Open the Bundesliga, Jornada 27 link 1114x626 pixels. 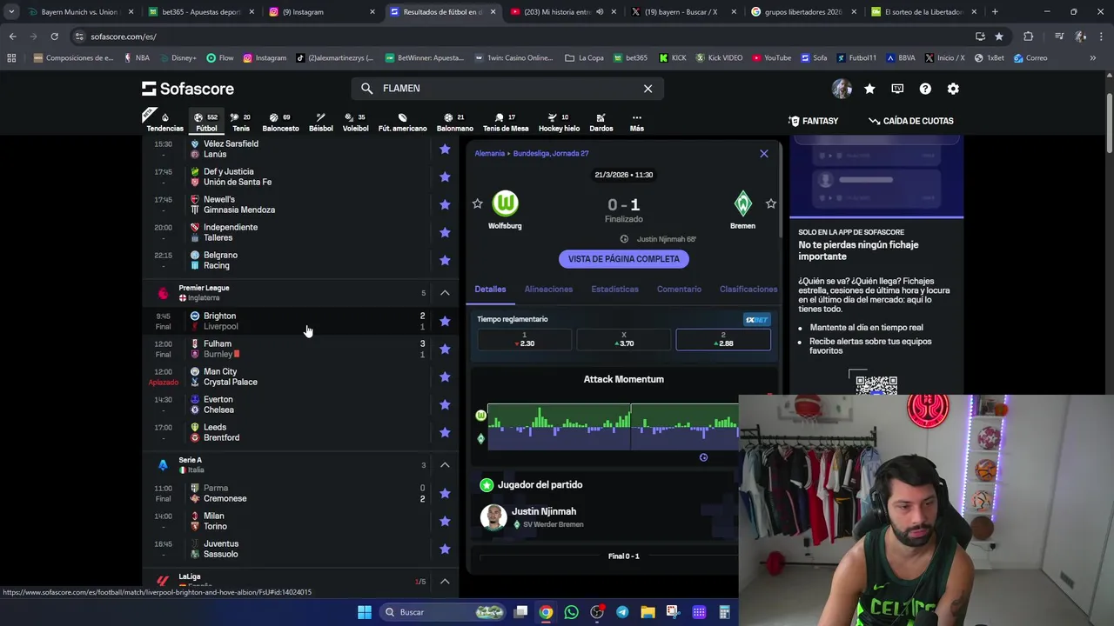[551, 153]
